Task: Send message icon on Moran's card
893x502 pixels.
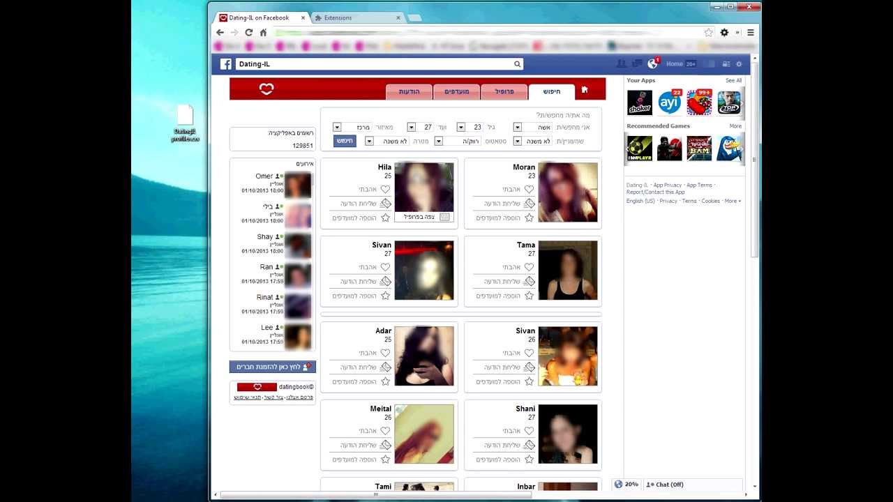Action: 529,204
